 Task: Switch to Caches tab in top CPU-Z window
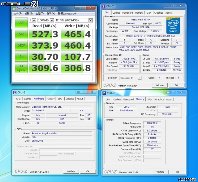tap(116, 13)
